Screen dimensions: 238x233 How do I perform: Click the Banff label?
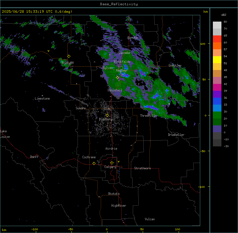[34, 157]
